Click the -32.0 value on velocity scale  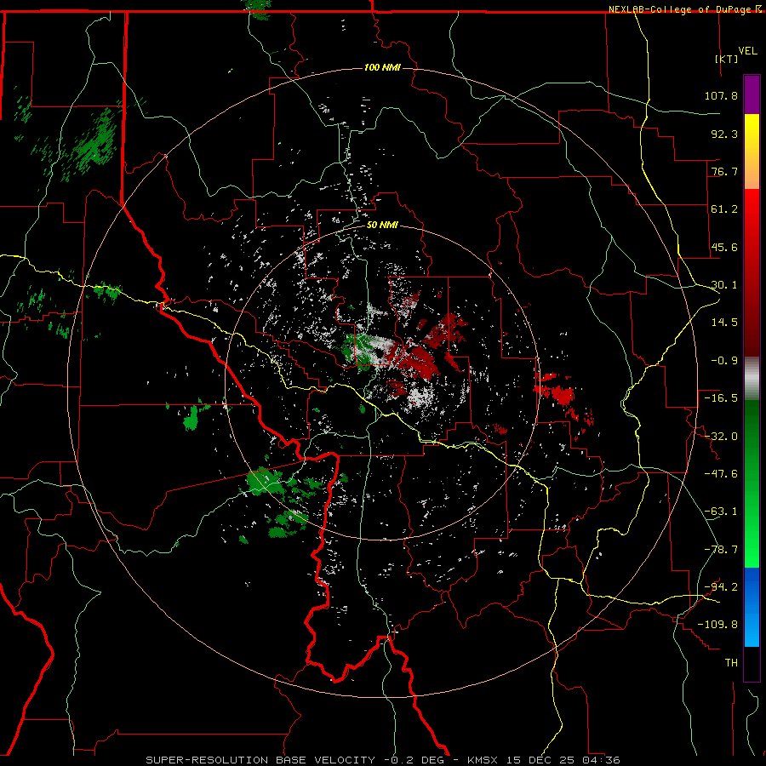(721, 437)
